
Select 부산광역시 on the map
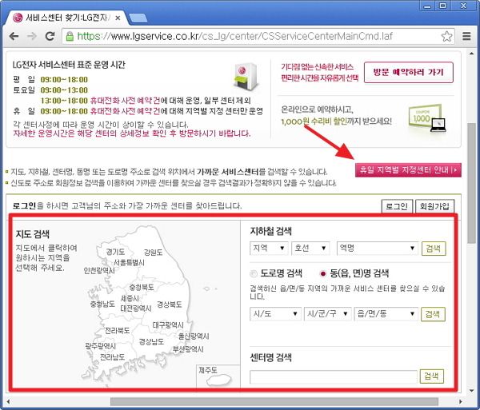pos(188,349)
